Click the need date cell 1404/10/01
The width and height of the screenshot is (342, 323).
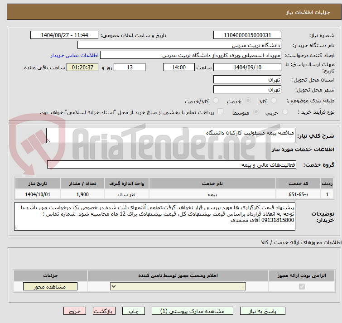38,194
